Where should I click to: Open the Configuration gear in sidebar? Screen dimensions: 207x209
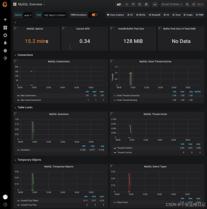(x=5, y=51)
